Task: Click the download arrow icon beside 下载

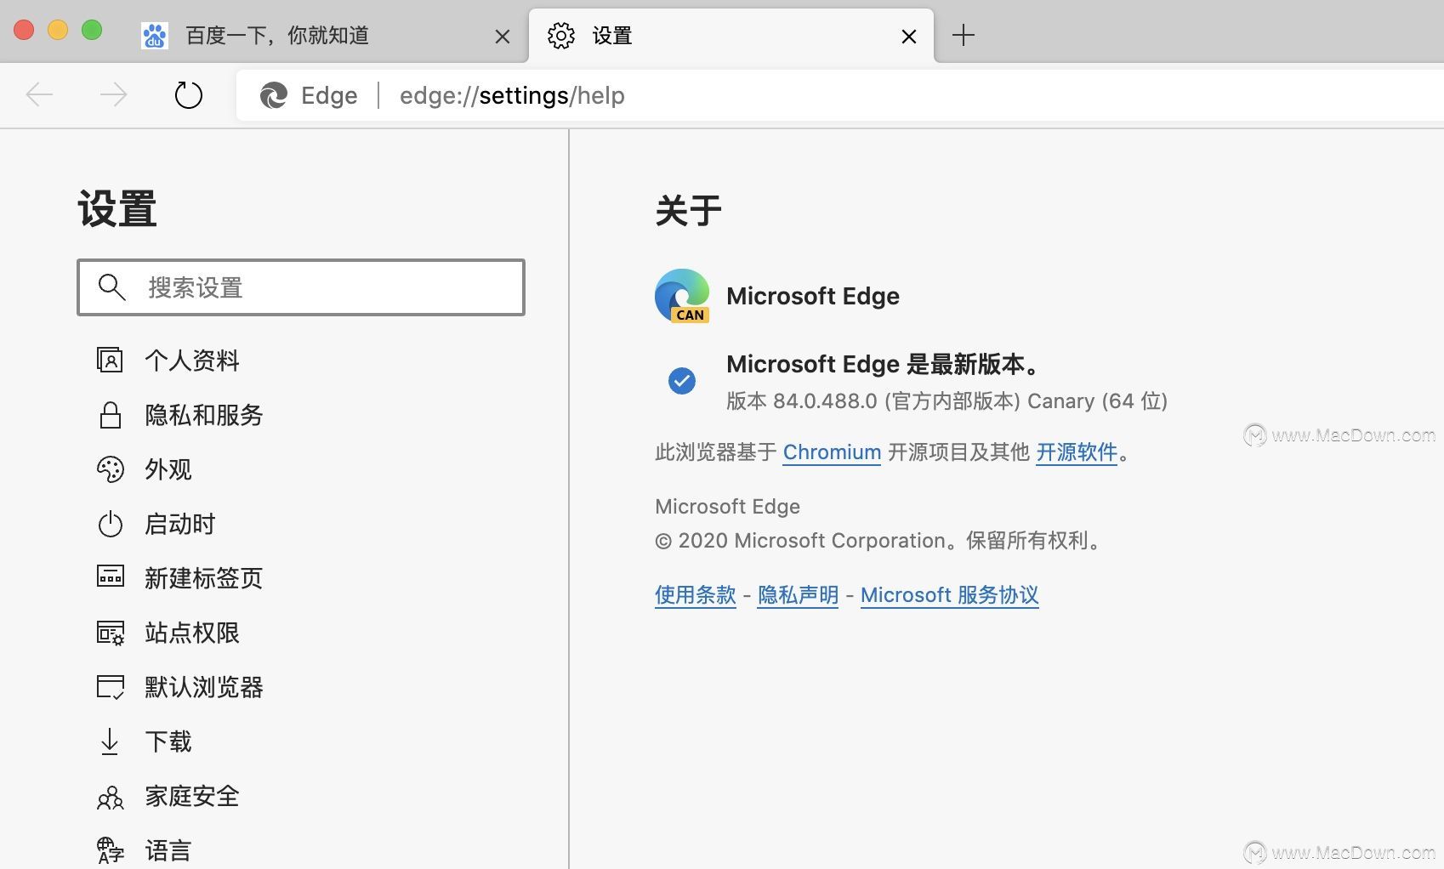Action: coord(110,741)
